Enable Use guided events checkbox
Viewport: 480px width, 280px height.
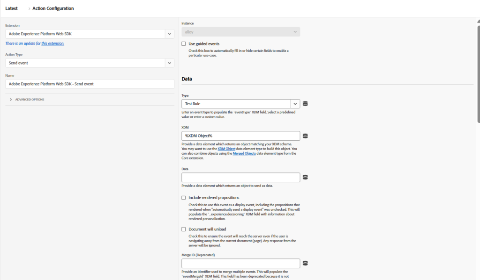[x=184, y=44]
